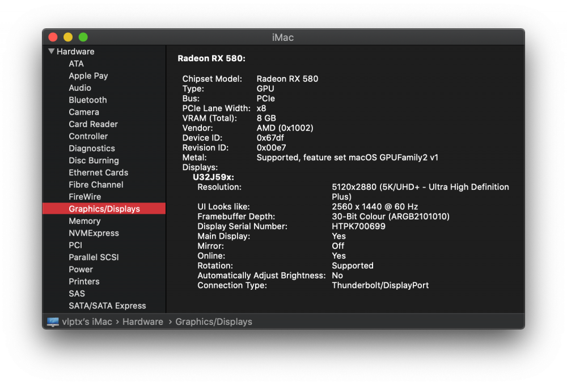Click the iMac computer icon in path bar

53,321
